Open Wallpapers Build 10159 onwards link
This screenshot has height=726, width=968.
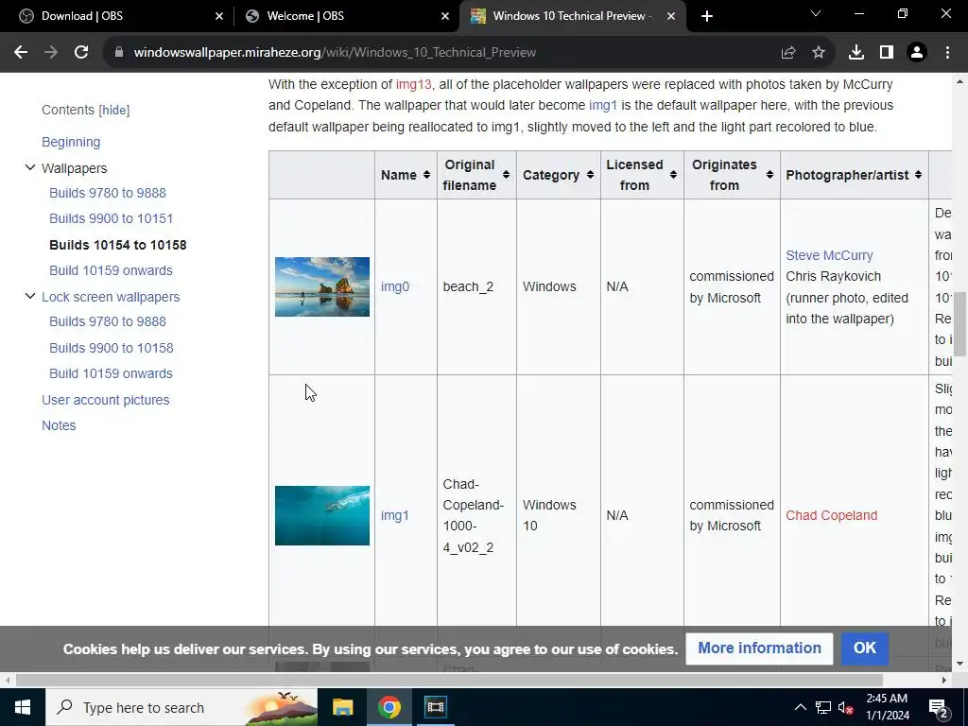tap(112, 270)
